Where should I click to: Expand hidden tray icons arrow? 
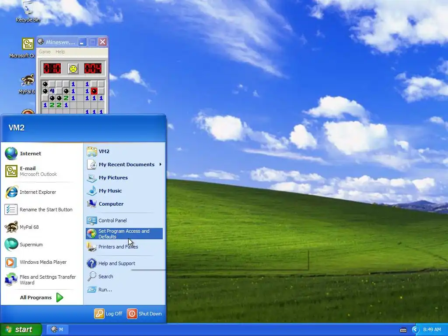(415, 330)
